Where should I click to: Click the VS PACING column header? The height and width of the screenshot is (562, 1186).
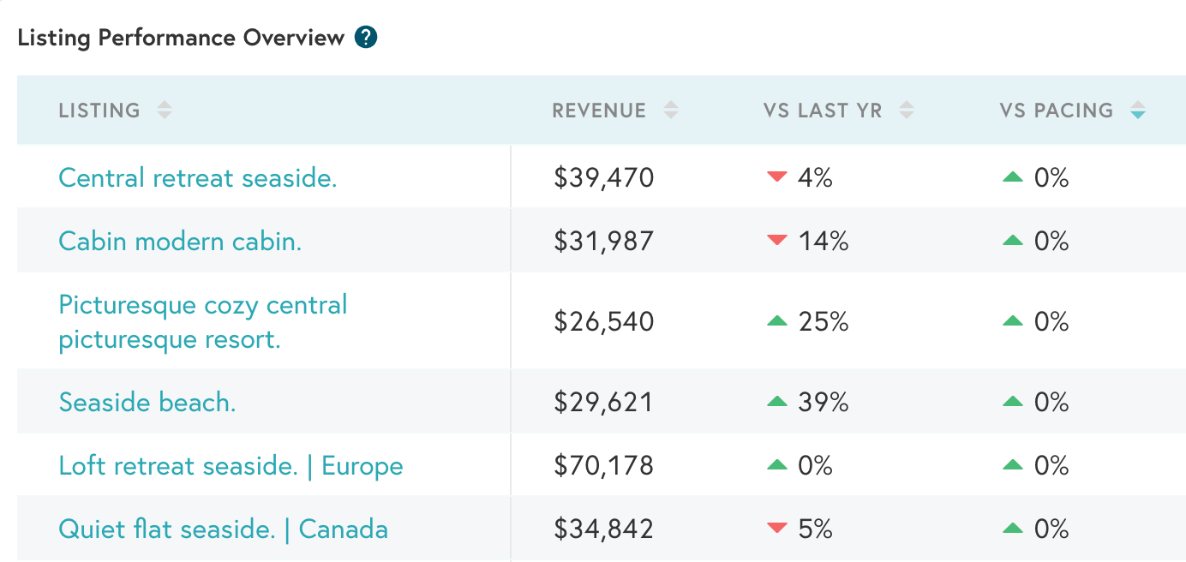(1055, 110)
